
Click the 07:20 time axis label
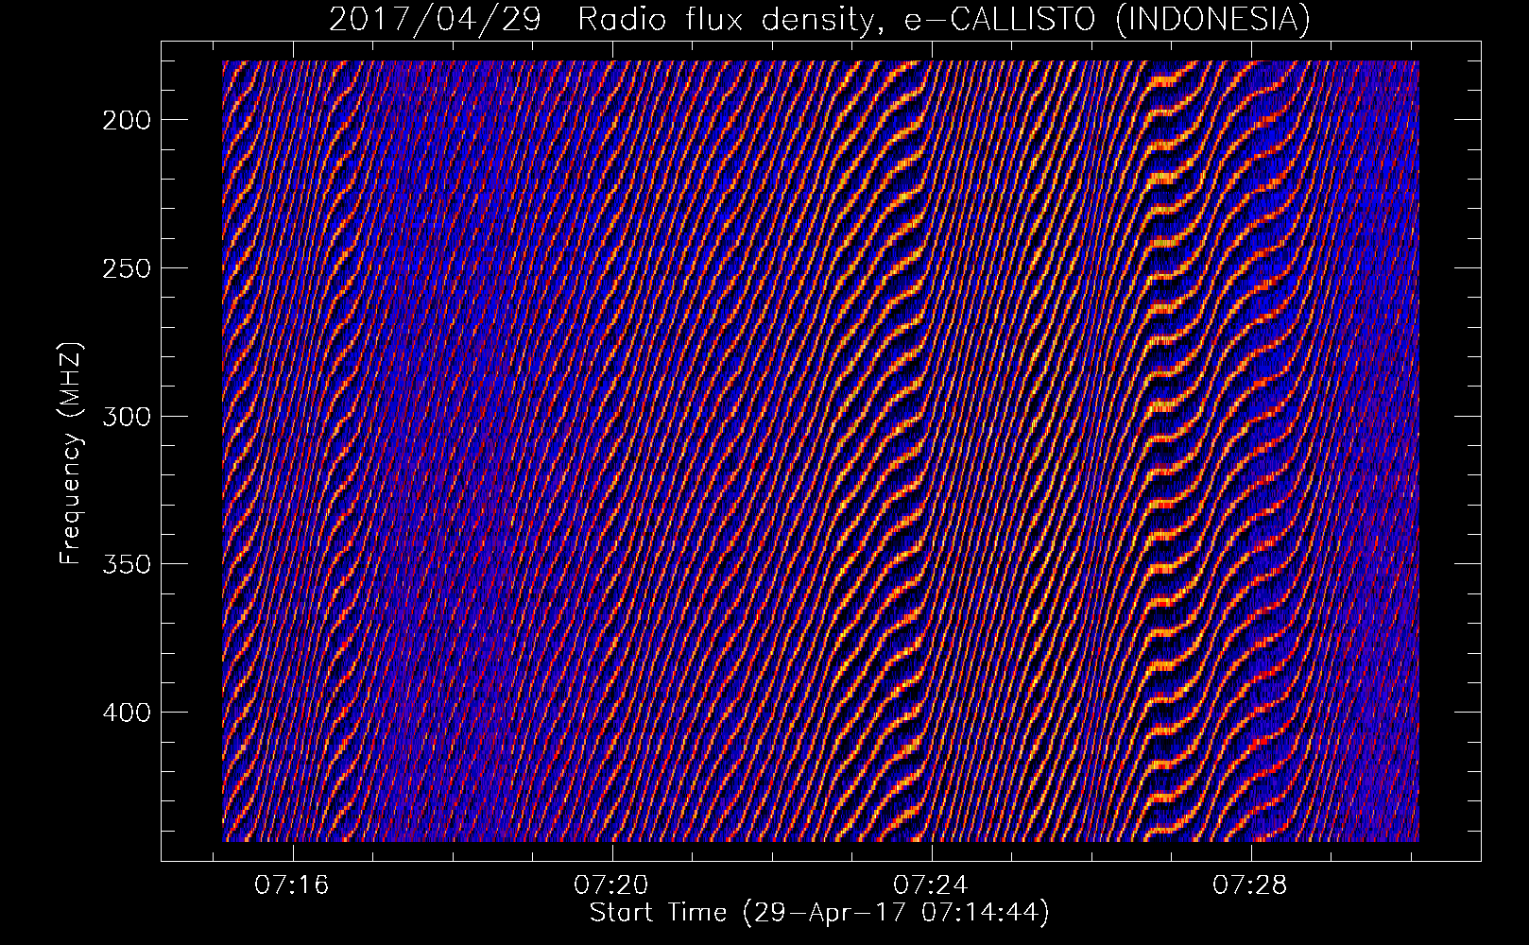coord(612,885)
